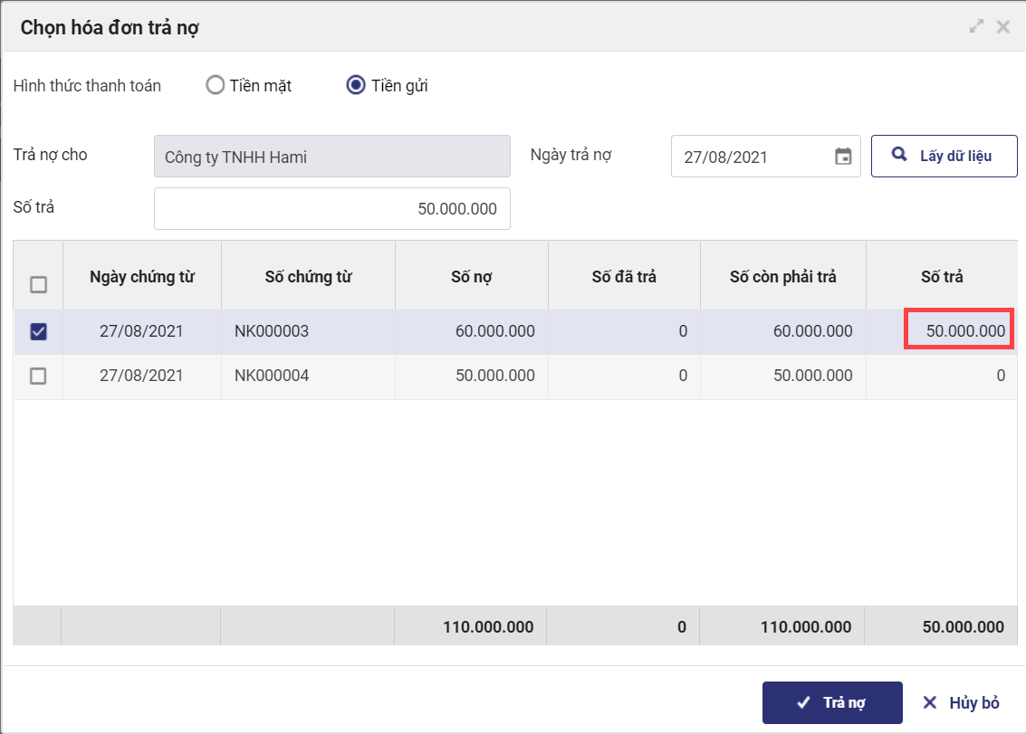The image size is (1026, 734).
Task: Click the Ngày chứng từ column header
Action: click(142, 277)
